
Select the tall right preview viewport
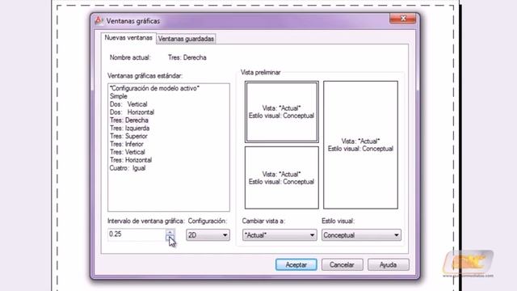coord(360,145)
